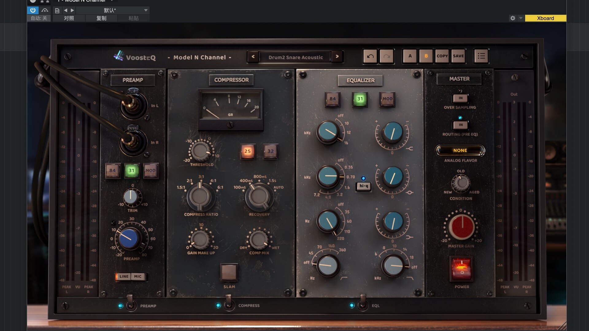Screen dimensions: 589x331
Task: Click the Xboard yellow label
Action: pos(545,18)
